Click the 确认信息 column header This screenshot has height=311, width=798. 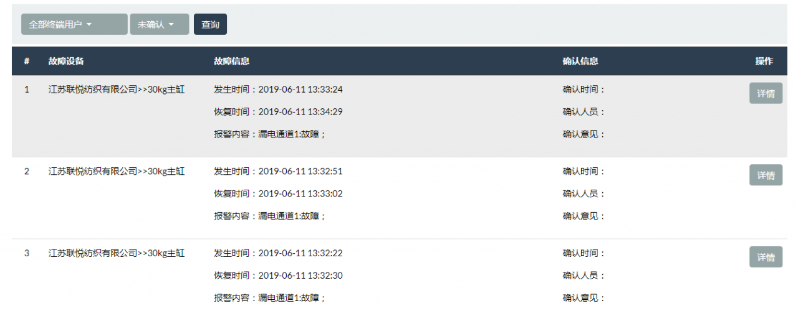coord(580,61)
